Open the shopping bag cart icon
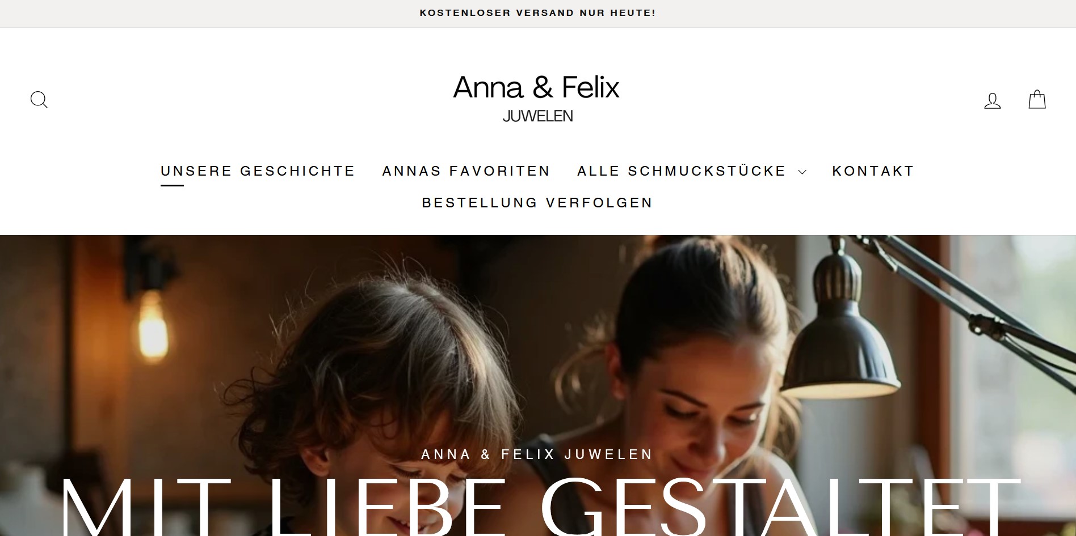Image resolution: width=1076 pixels, height=536 pixels. tap(1037, 100)
